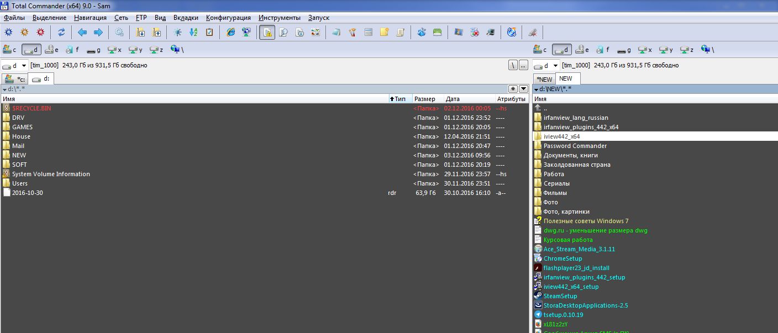Click the monitor icon in toolbar
Viewport: 778px width, 333px height.
(490, 33)
